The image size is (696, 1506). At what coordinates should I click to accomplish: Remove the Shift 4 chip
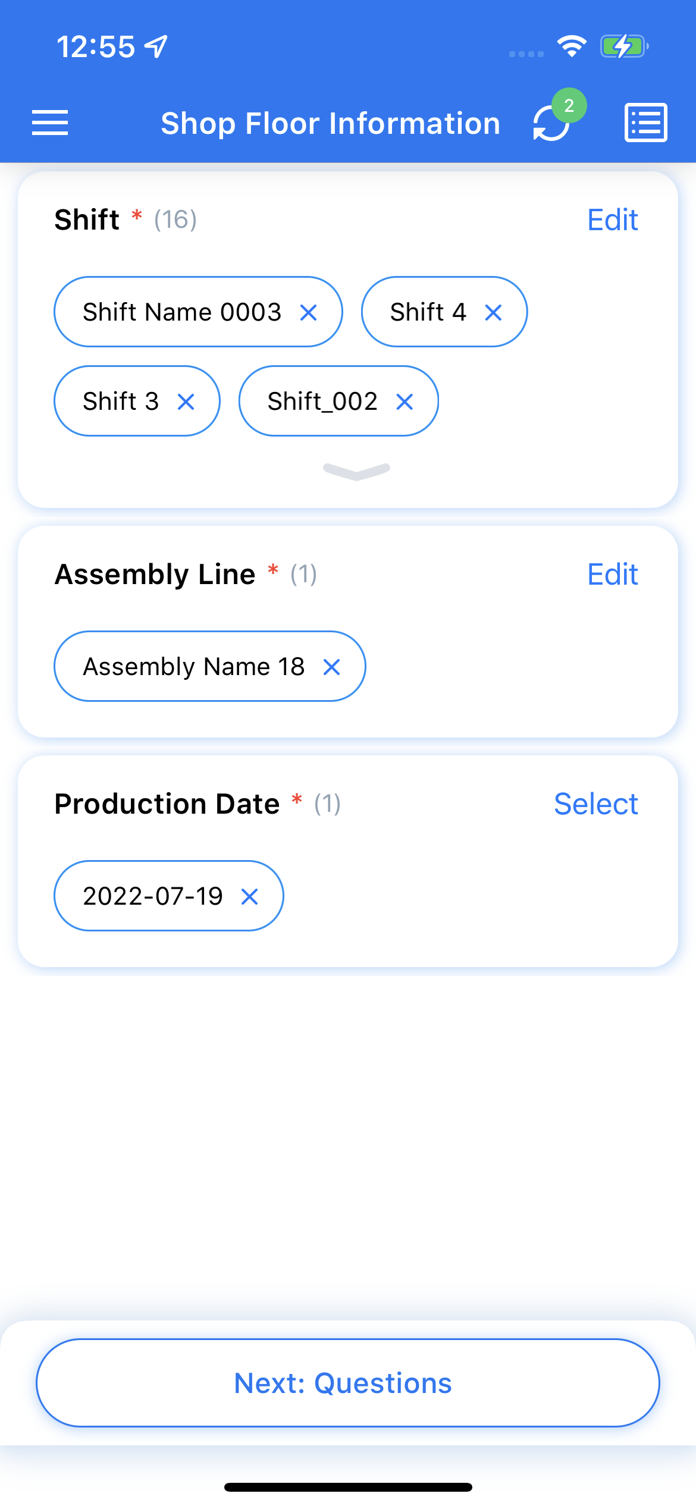tap(493, 312)
